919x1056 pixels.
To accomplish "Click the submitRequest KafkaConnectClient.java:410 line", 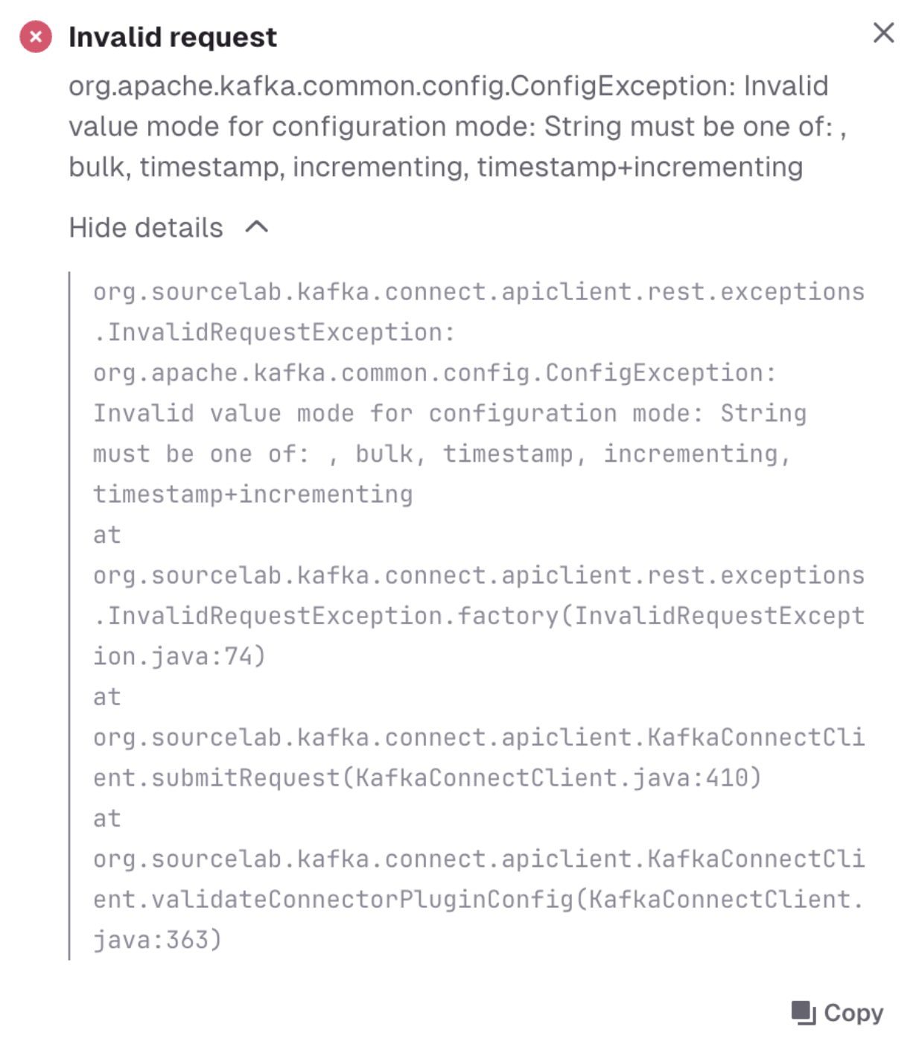I will click(x=427, y=777).
